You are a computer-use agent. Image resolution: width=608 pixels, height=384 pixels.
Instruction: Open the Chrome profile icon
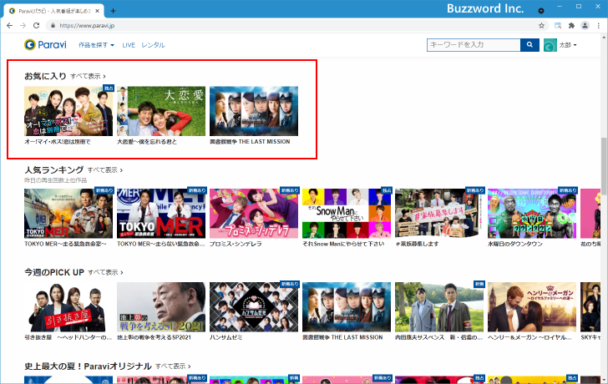point(585,26)
